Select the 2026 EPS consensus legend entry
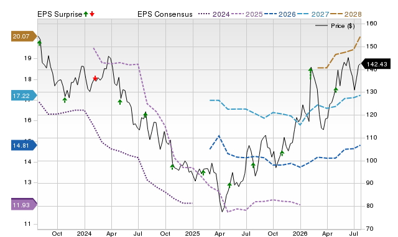398x237 pixels. point(280,14)
